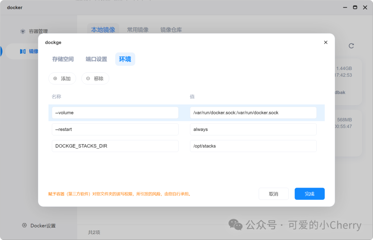This screenshot has height=240, width=373.
Task: Switch to 常用镜像 tab in background
Action: pos(138,30)
